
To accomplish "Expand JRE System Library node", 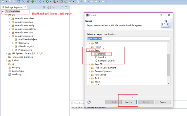I will tap(6, 53).
